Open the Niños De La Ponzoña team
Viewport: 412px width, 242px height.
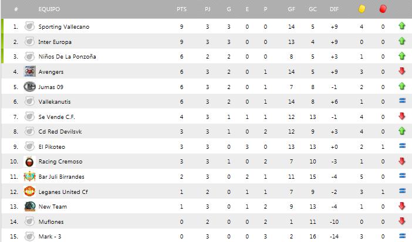67,56
